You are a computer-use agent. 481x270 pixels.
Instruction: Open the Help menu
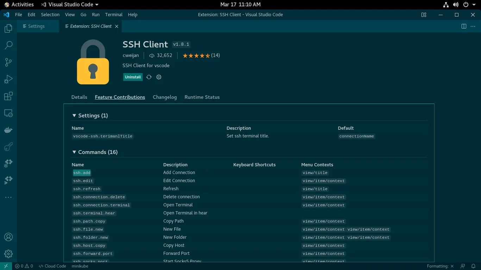click(x=133, y=15)
